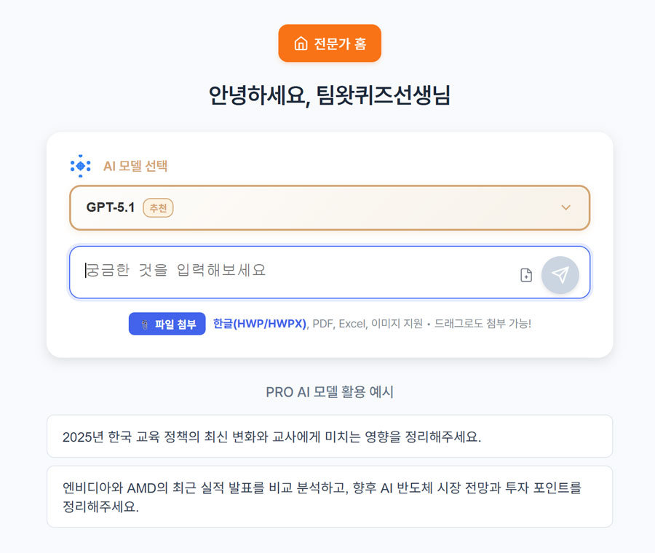Select the circular send icon beside the text field
This screenshot has width=655, height=553.
[x=560, y=272]
